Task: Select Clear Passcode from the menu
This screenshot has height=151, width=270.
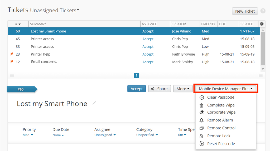Action: coord(220,97)
